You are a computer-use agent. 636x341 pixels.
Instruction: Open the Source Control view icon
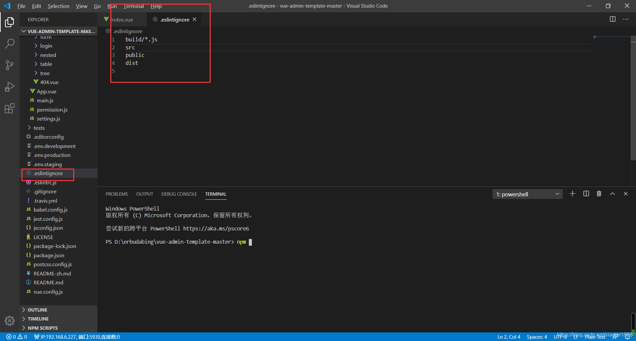(x=10, y=65)
